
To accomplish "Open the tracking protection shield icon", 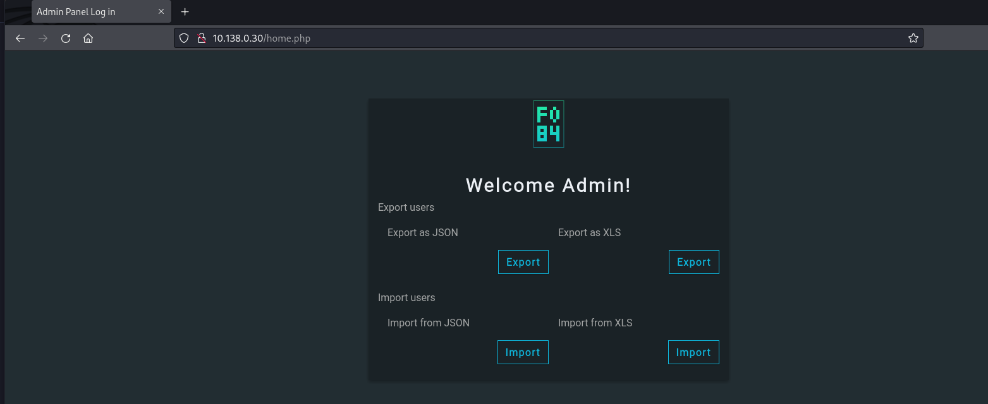I will [x=185, y=39].
